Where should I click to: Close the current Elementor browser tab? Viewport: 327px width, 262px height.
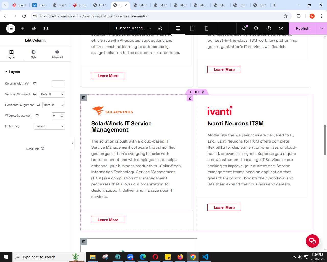pyautogui.click(x=126, y=5)
